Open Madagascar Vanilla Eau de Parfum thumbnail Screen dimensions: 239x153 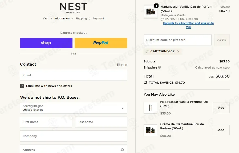(151, 12)
